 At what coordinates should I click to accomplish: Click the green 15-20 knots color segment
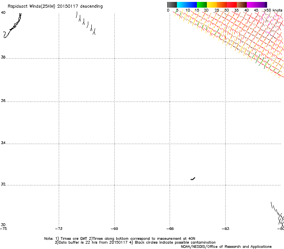pyautogui.click(x=202, y=5)
